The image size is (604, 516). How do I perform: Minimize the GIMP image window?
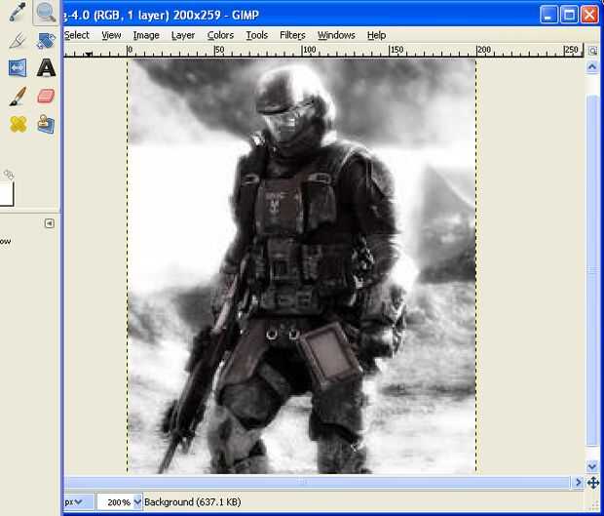548,16
